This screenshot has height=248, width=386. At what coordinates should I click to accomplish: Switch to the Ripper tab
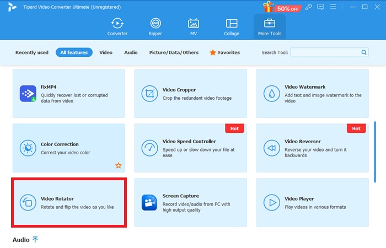(x=156, y=26)
